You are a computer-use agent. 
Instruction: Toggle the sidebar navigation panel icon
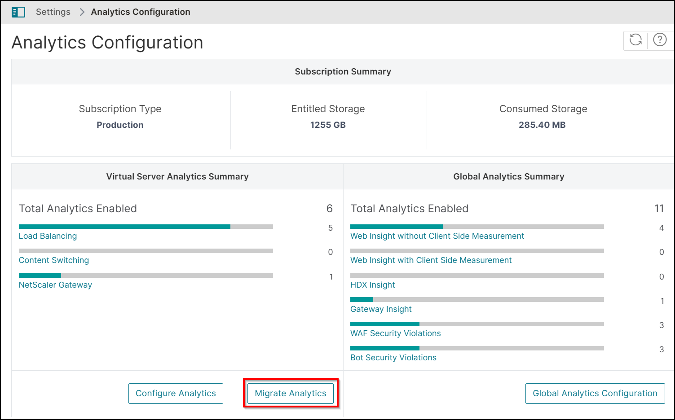coord(18,12)
